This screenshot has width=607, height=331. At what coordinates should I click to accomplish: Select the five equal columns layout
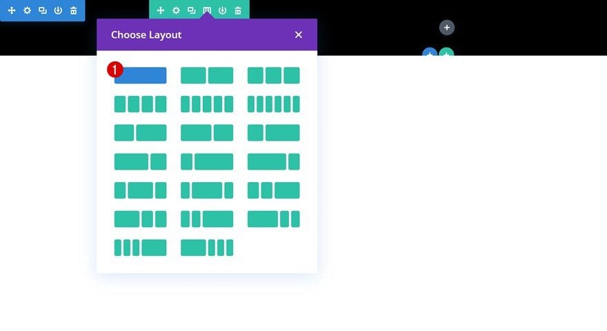(x=207, y=104)
